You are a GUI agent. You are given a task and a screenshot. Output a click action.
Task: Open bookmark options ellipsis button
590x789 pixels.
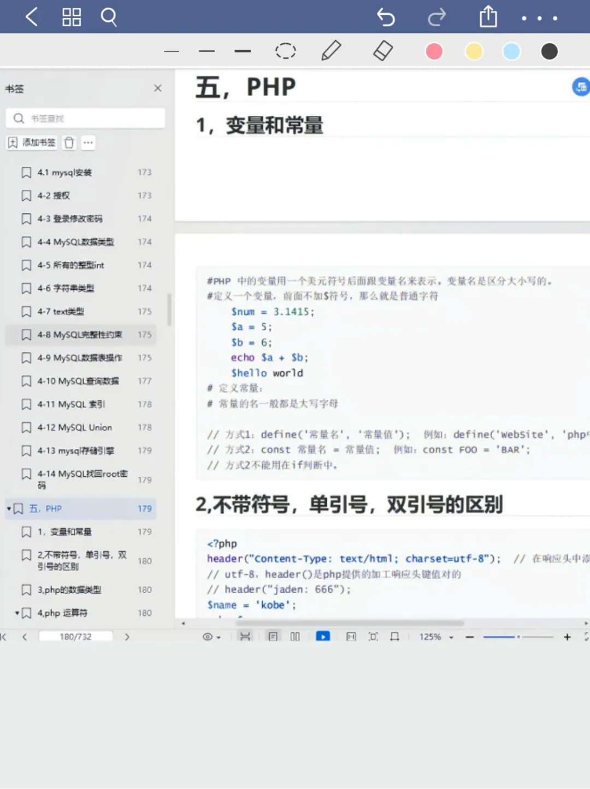(88, 143)
